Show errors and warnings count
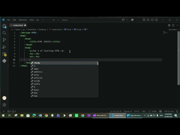Image resolution: width=180 pixels, height=135 pixels. [12, 111]
